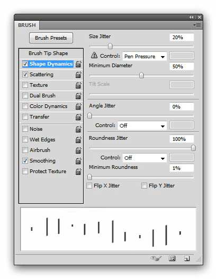Image resolution: width=217 pixels, height=279 pixels.
Task: Open the Roundness Jitter Control dropdown
Action: click(144, 158)
